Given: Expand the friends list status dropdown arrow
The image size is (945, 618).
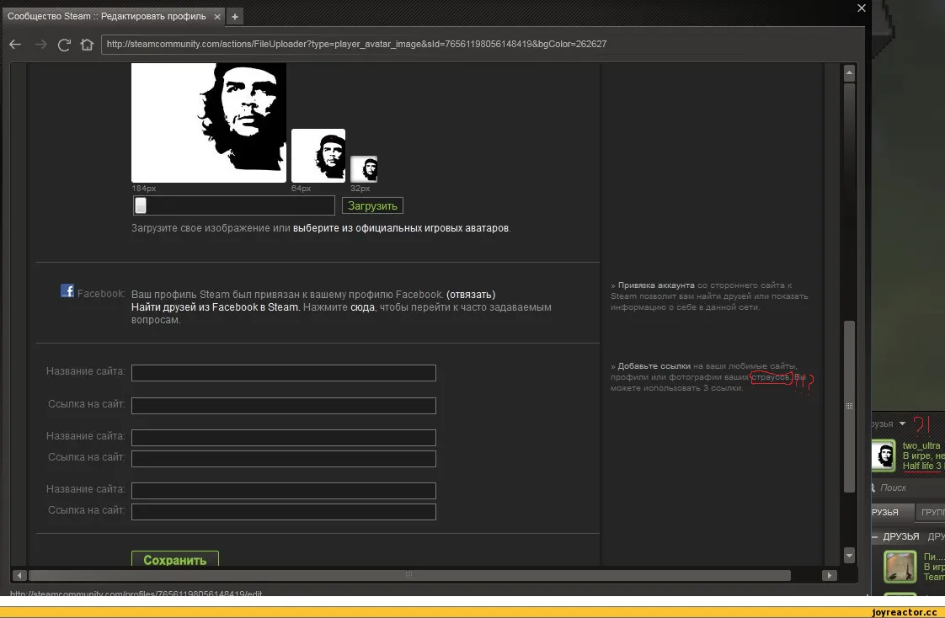Looking at the screenshot, I should coord(902,424).
